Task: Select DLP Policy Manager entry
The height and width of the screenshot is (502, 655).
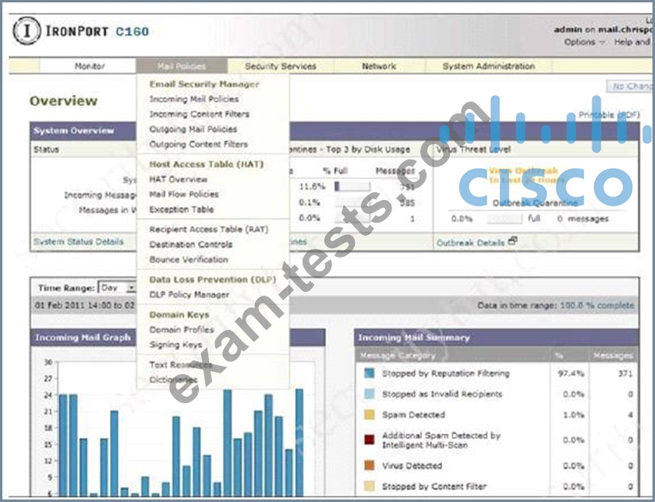Action: [189, 295]
